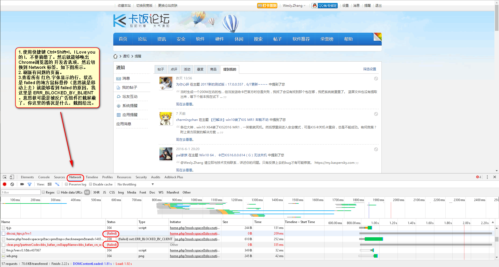Open 论坛 in the blue navigation bar
499x267 pixels.
(142, 39)
